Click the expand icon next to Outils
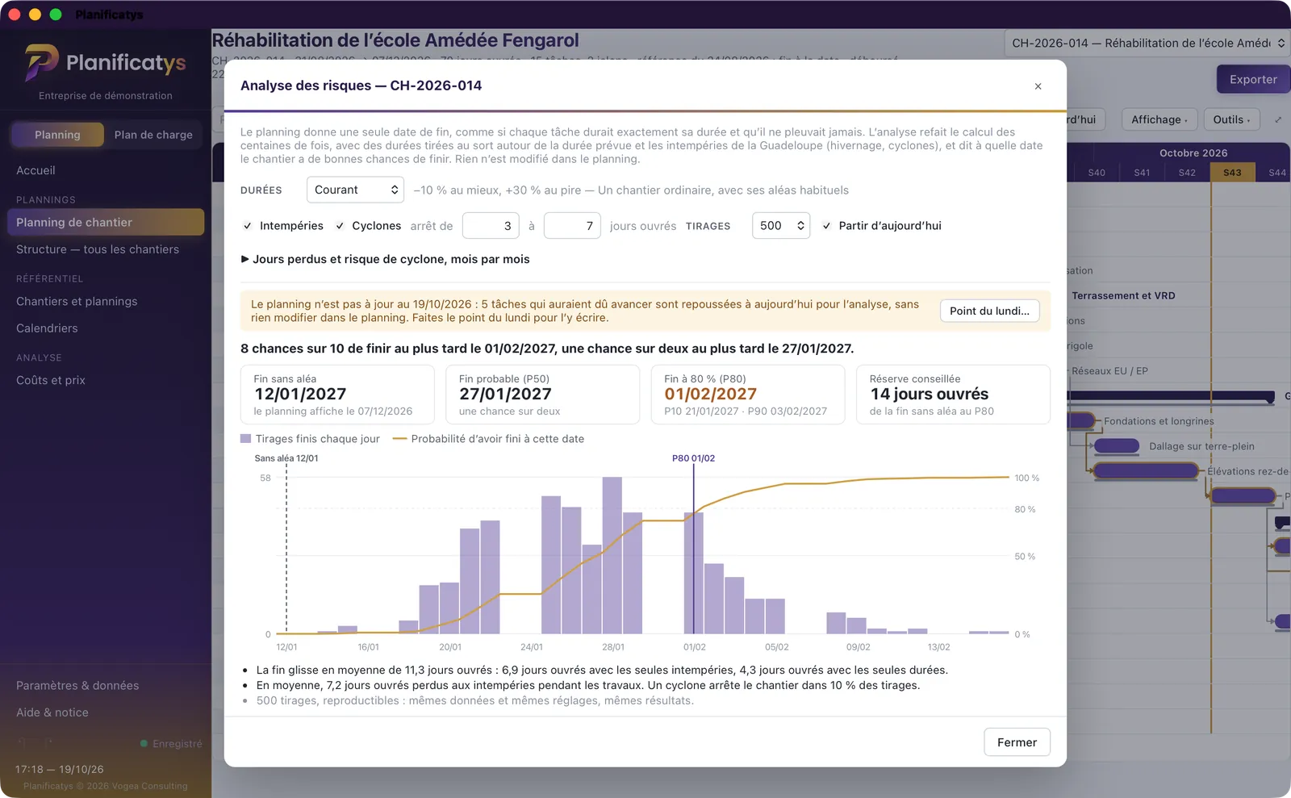1291x798 pixels. 1278,119
